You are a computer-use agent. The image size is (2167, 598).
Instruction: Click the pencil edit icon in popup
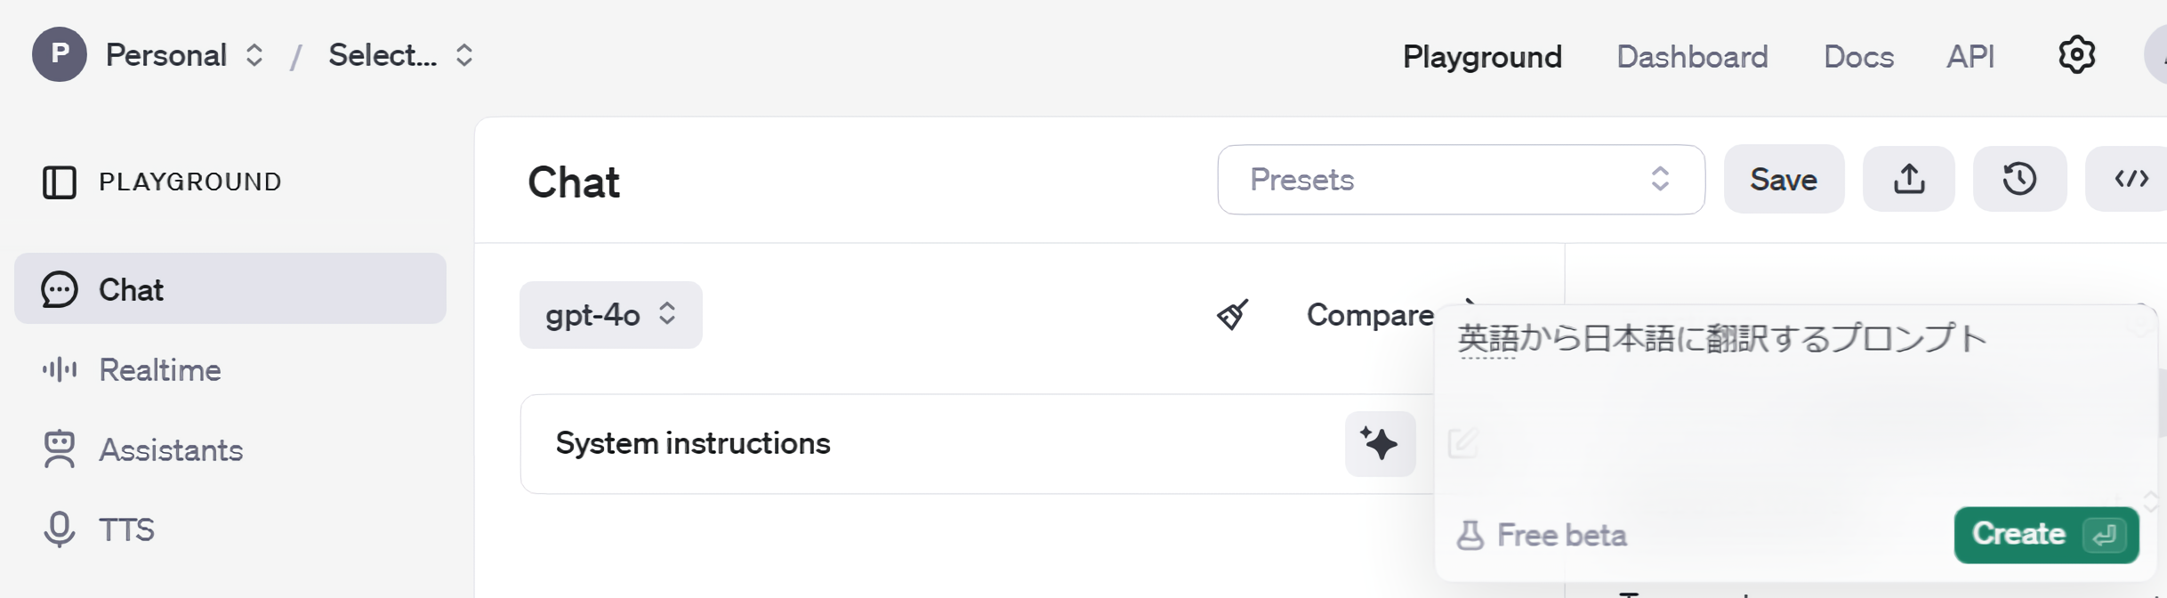pyautogui.click(x=1463, y=443)
